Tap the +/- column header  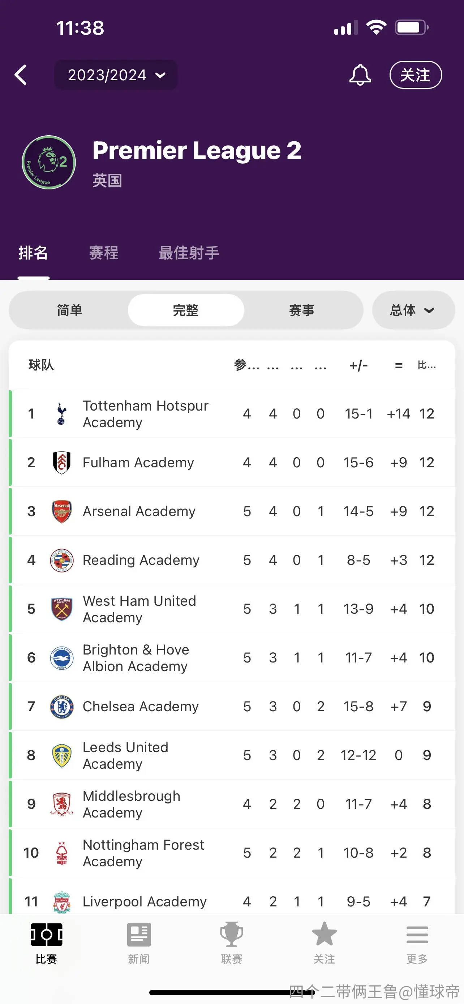pyautogui.click(x=358, y=365)
